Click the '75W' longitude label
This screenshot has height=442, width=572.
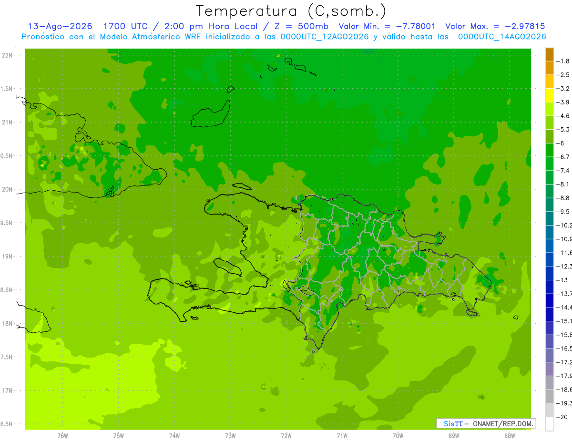coord(119,436)
